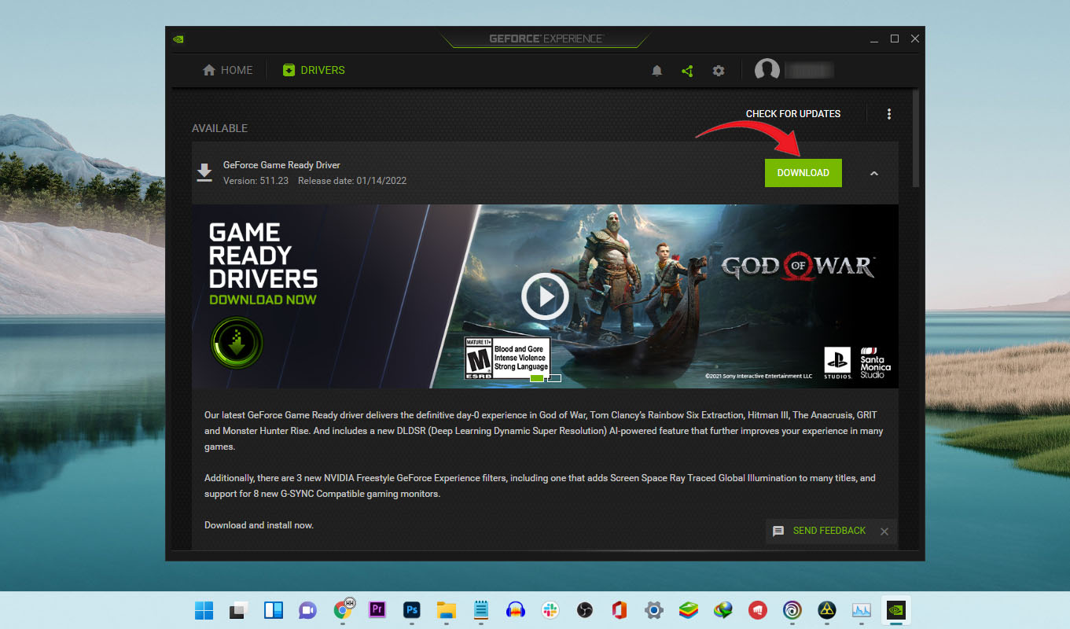Open the Windows Start menu
This screenshot has width=1070, height=629.
[x=204, y=610]
